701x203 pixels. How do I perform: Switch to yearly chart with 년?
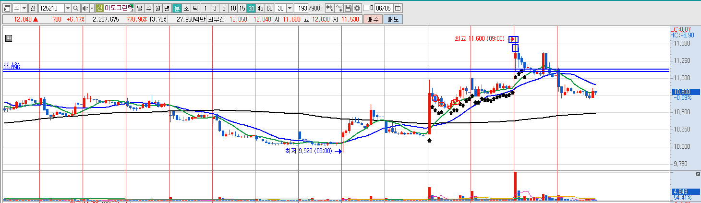[x=167, y=8]
